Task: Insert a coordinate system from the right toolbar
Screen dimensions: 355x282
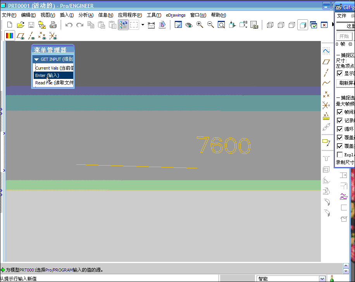Action: (326, 105)
